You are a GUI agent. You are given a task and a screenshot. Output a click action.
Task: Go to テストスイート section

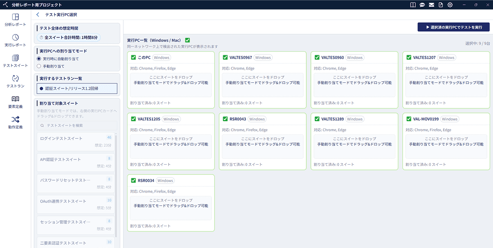[x=15, y=61]
